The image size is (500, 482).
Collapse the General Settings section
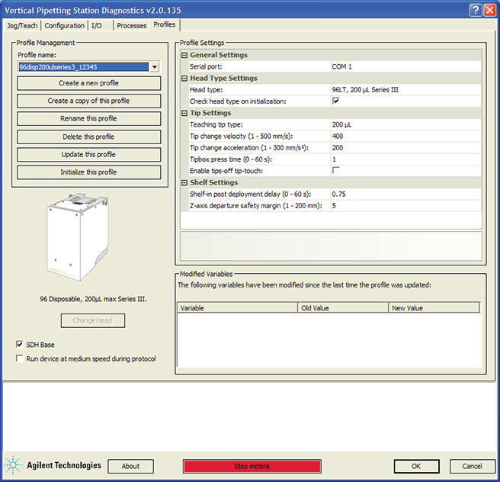tap(184, 55)
